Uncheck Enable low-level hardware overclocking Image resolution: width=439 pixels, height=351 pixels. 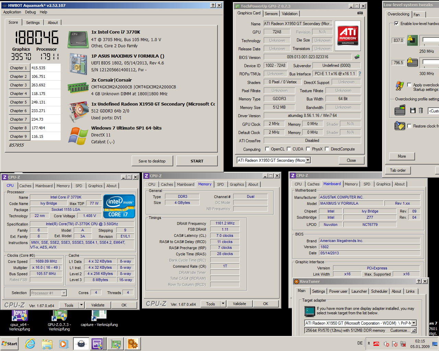tap(396, 24)
